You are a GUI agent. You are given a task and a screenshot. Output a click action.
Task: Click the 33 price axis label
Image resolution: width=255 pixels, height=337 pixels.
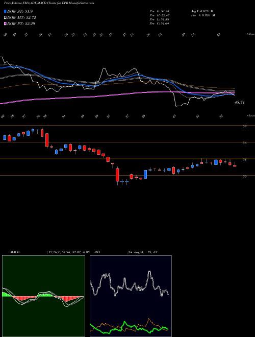[244, 160]
